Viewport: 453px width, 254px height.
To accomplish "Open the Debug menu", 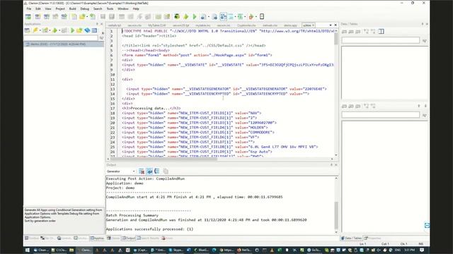I will tap(85, 9).
